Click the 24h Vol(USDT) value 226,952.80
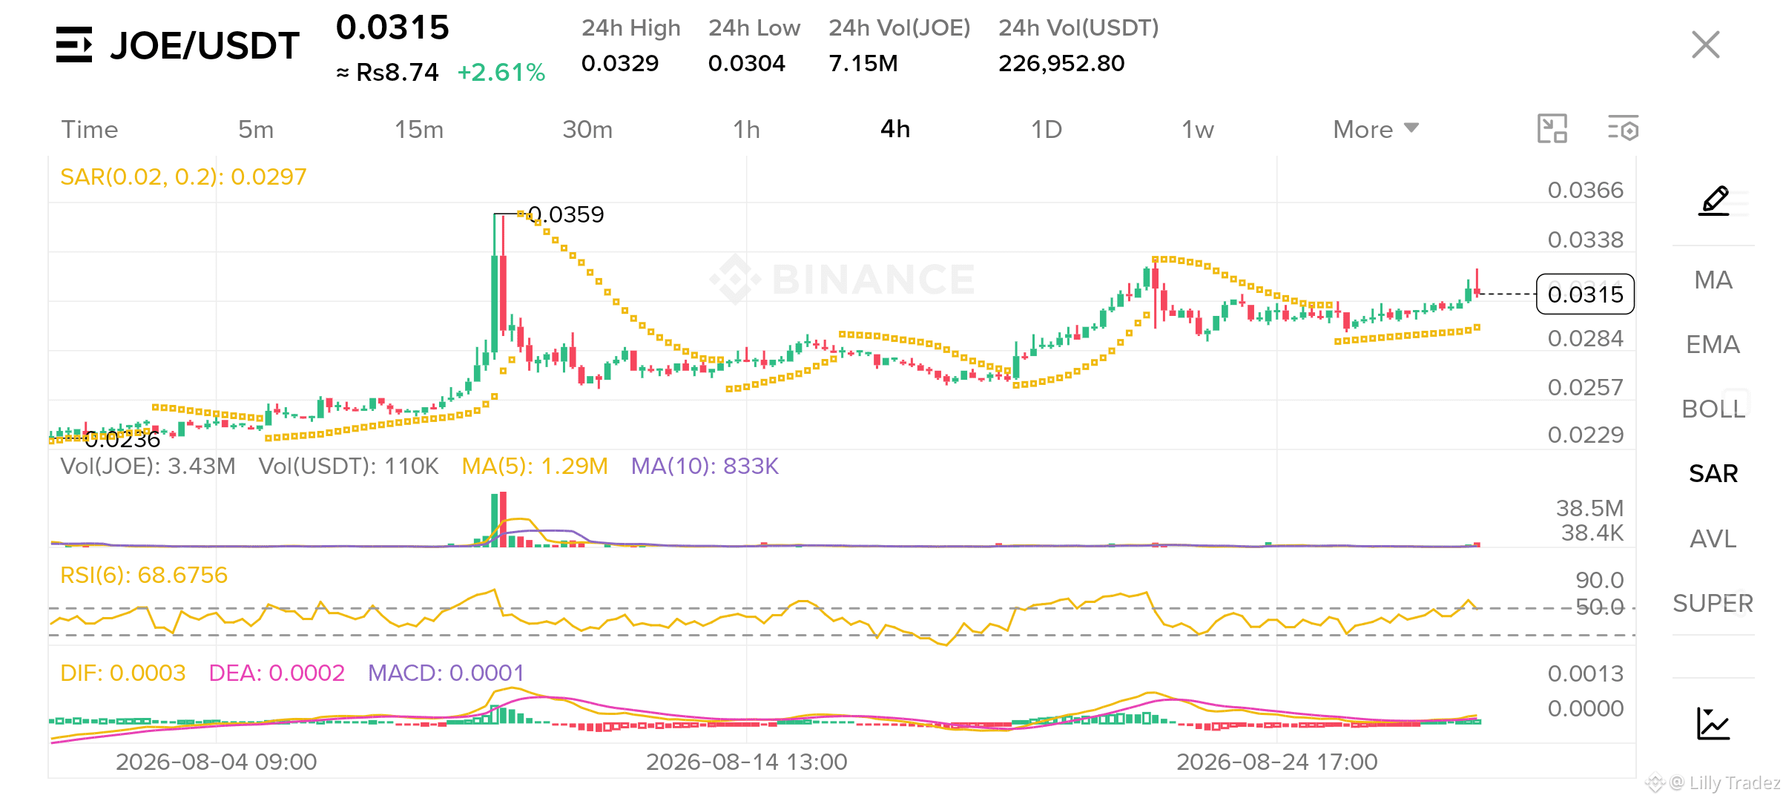 point(1061,63)
